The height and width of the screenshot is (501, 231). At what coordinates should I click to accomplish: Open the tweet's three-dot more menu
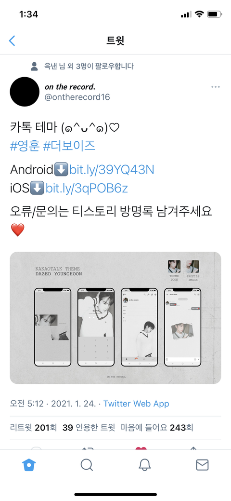216,87
